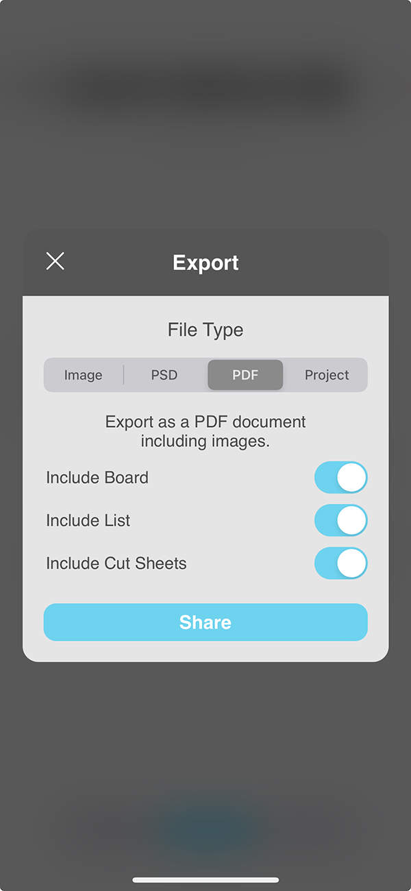Tap the Share button
This screenshot has height=891, width=411.
pyautogui.click(x=206, y=622)
